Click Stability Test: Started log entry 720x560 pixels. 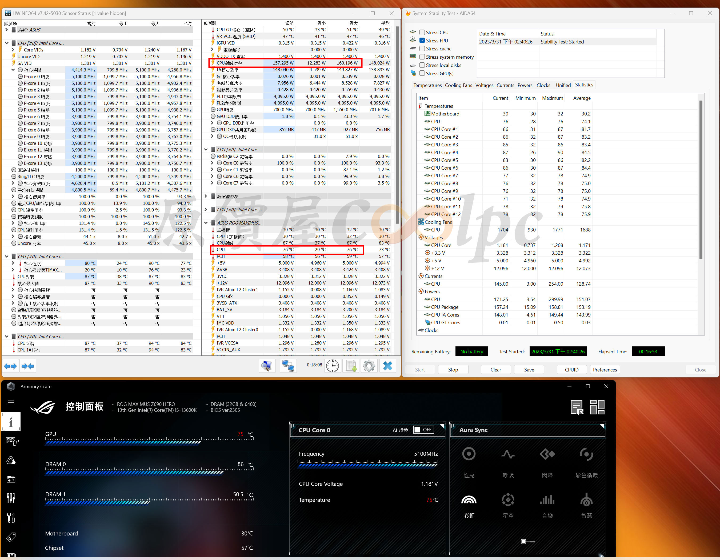567,42
